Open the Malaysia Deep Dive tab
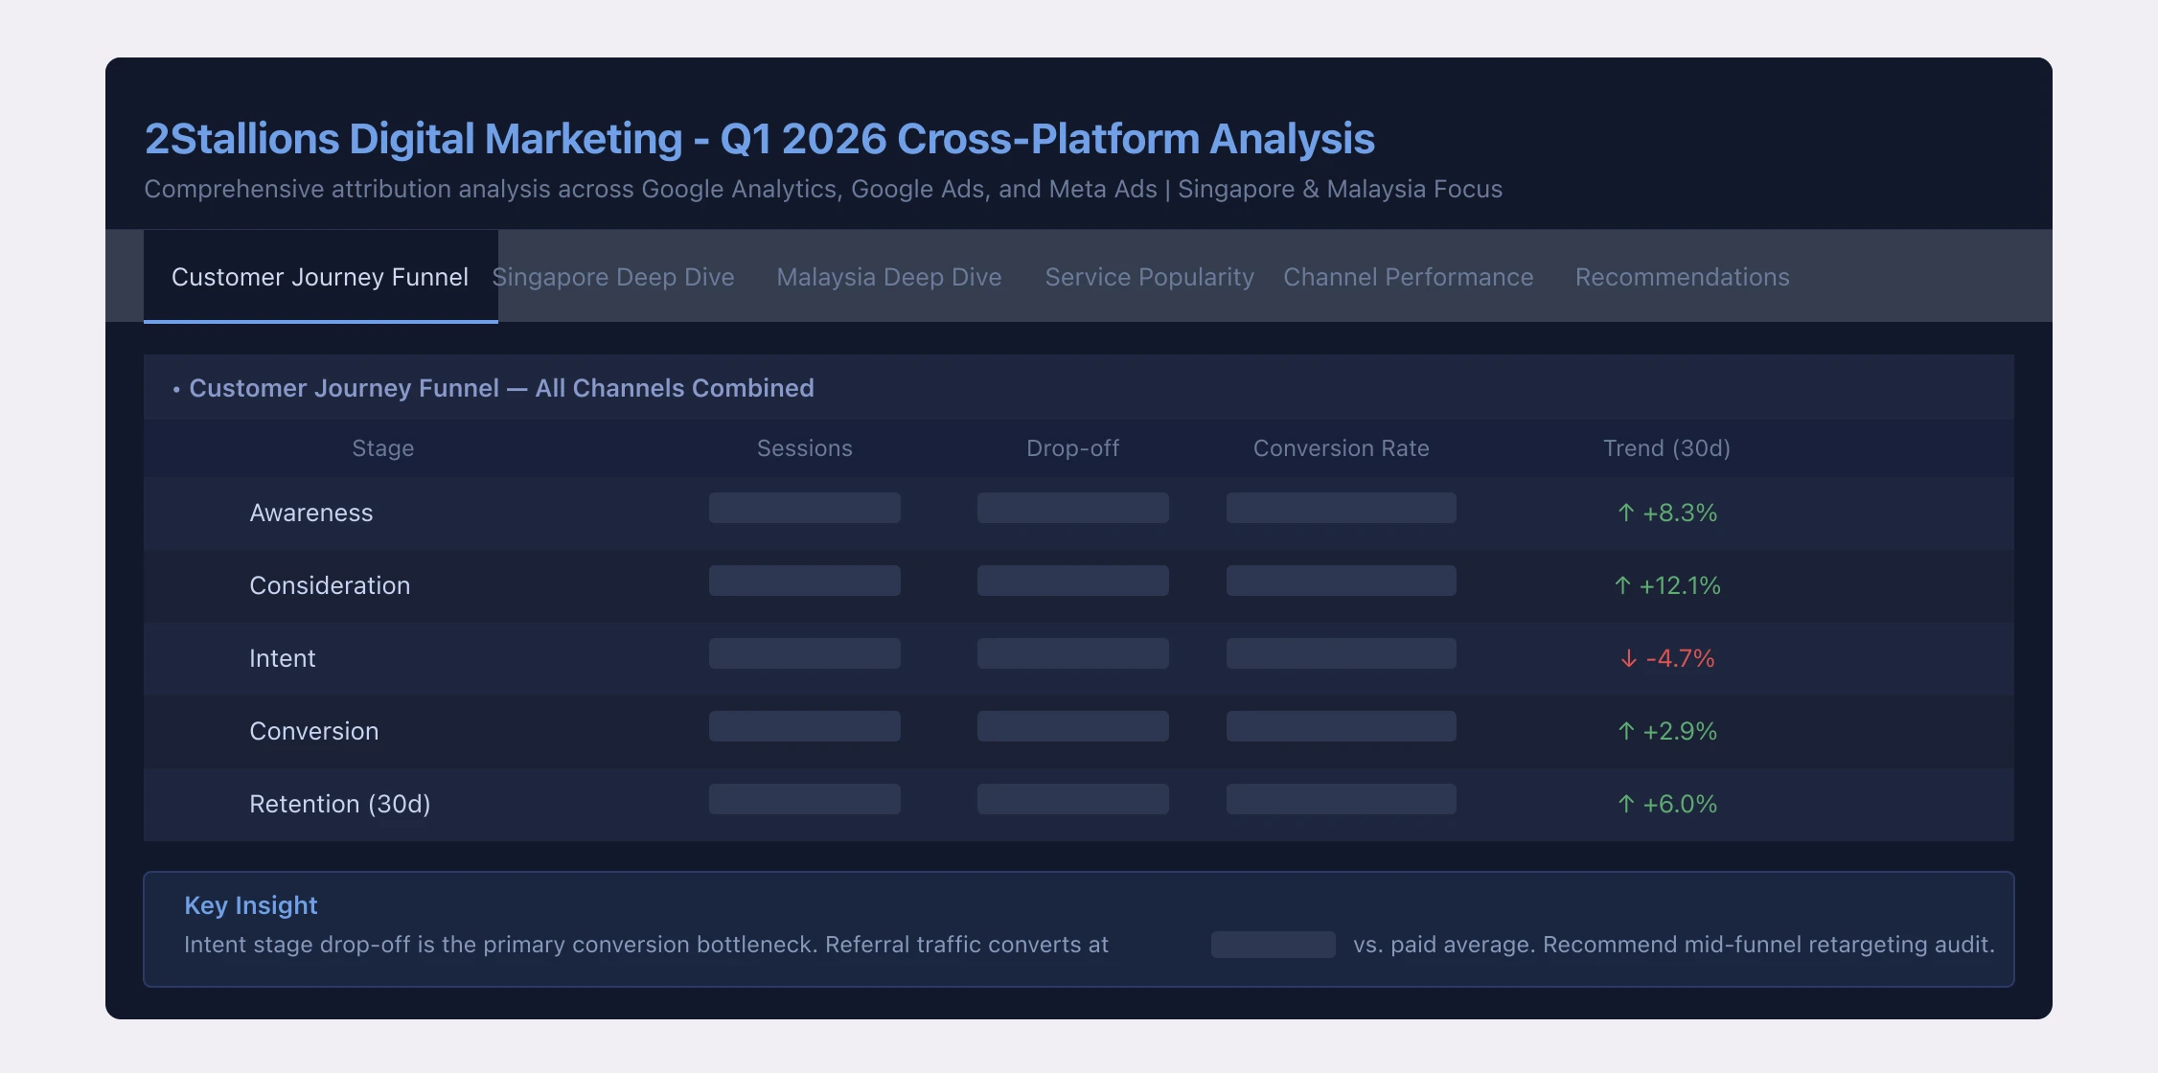 (x=888, y=277)
